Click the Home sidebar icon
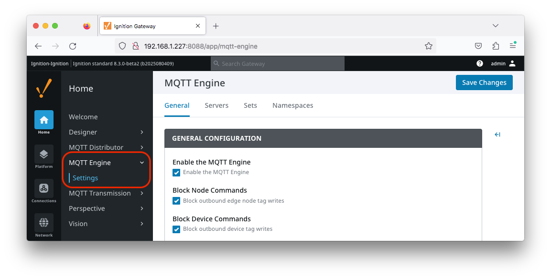Viewport: 551px width, 279px height. (x=44, y=120)
